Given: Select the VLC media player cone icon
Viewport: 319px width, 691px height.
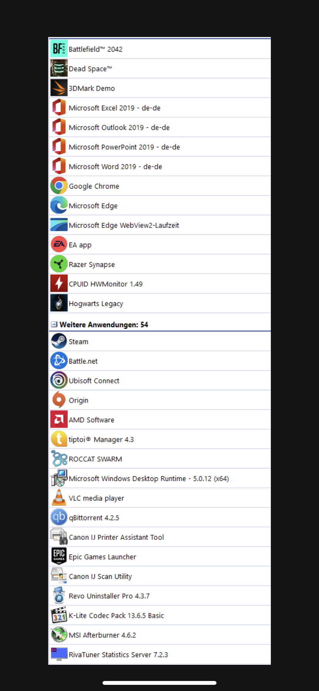Looking at the screenshot, I should pyautogui.click(x=59, y=498).
